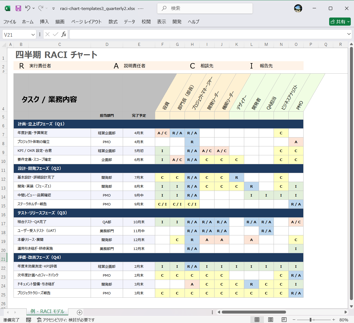Click the Name Box showing V21

16,35
